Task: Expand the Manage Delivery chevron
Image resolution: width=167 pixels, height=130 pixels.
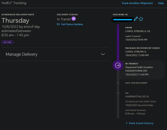Action: coord(103,54)
